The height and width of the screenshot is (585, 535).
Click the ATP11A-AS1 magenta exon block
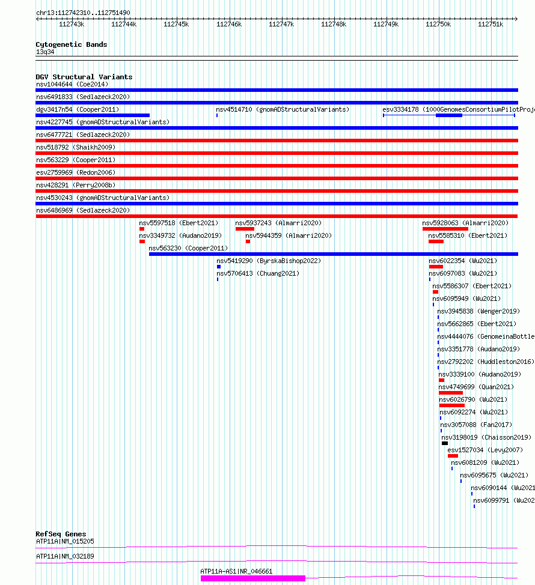252,578
